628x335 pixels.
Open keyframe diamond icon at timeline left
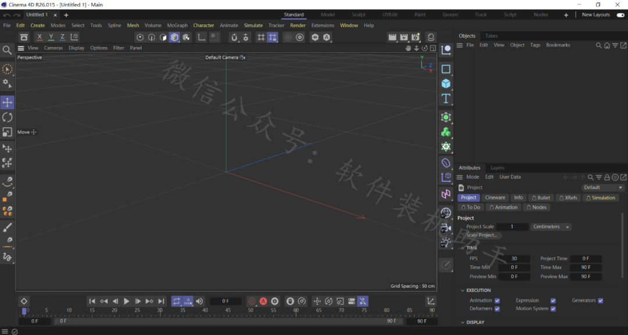(x=24, y=301)
